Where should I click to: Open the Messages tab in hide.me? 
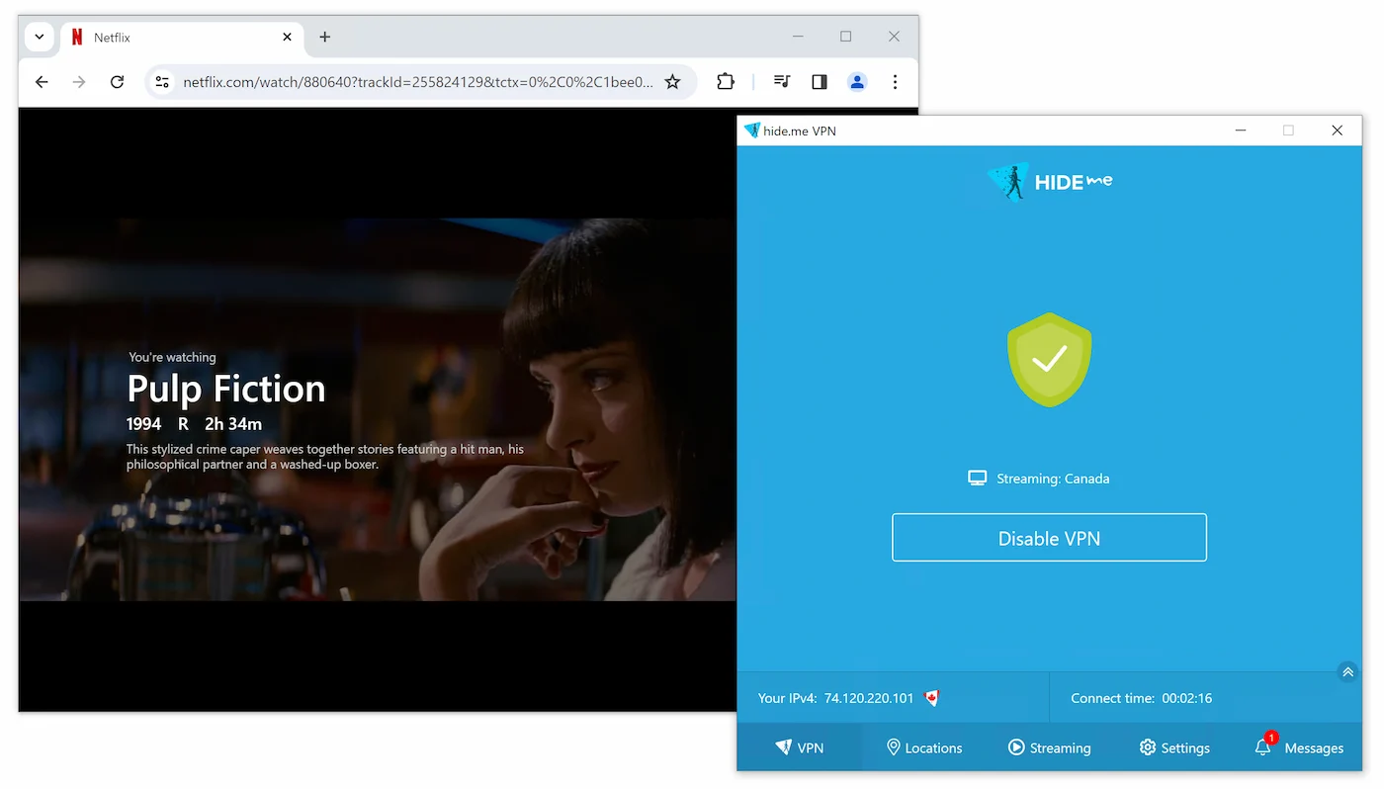[1299, 747]
